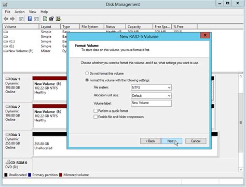The height and width of the screenshot is (187, 246).
Task: Enable Perform a quick format checkbox
Action: (95, 111)
